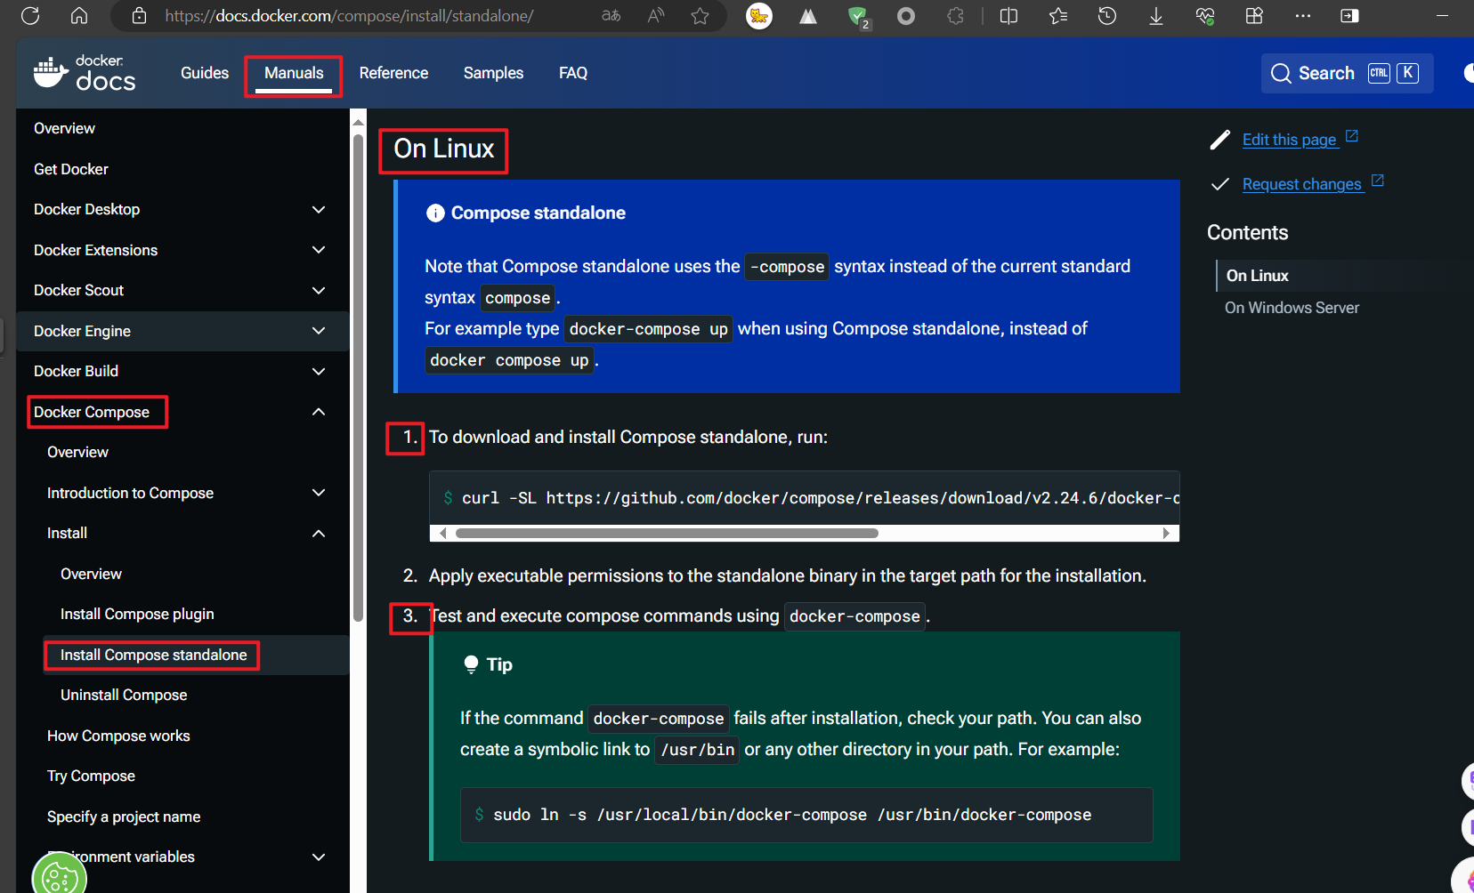Open the translate page icon in address bar
Image resolution: width=1474 pixels, height=893 pixels.
[x=611, y=16]
